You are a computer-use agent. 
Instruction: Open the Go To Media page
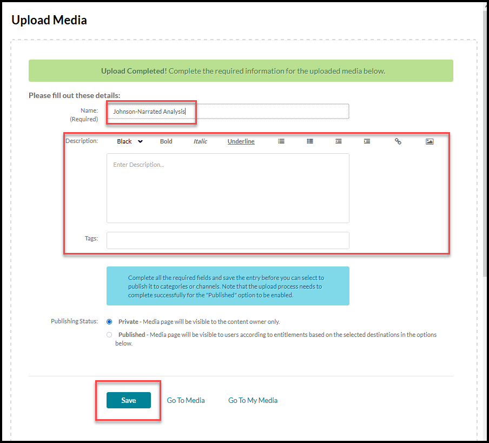pos(186,400)
